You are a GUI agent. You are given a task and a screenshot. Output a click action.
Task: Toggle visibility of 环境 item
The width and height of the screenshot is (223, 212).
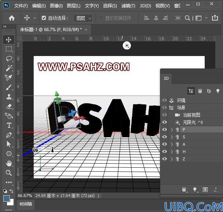pyautogui.click(x=164, y=100)
